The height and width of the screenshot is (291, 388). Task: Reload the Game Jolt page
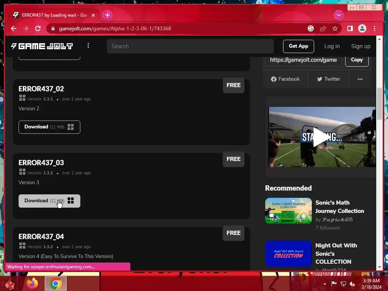click(x=38, y=28)
